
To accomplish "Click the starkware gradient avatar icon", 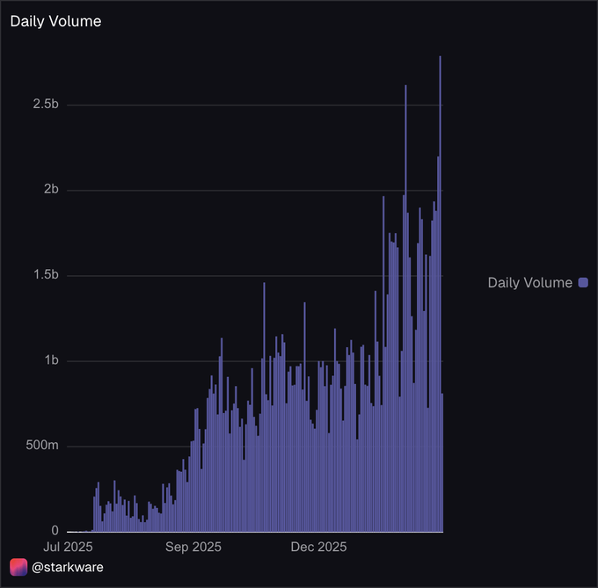I will coord(18,567).
